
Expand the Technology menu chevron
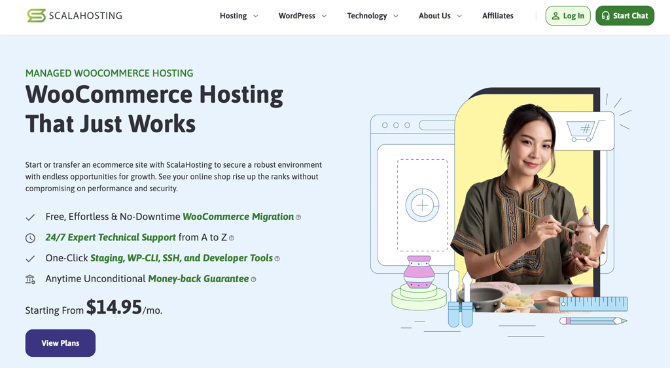click(x=396, y=16)
